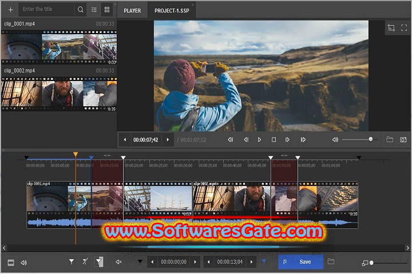Open the PLAYER tab
The height and width of the screenshot is (274, 412).
[132, 11]
